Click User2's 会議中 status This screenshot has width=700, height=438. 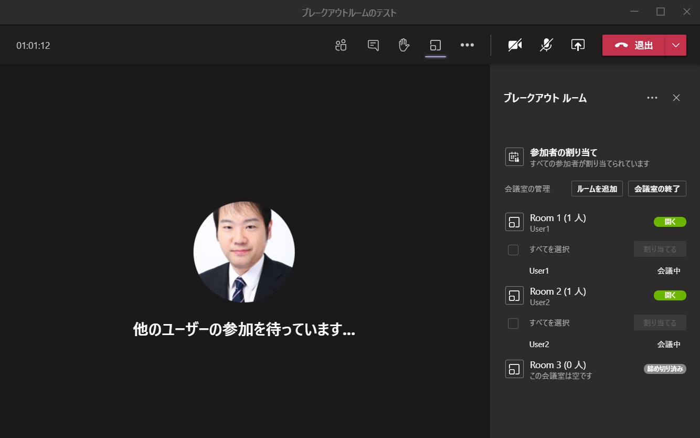pos(669,345)
